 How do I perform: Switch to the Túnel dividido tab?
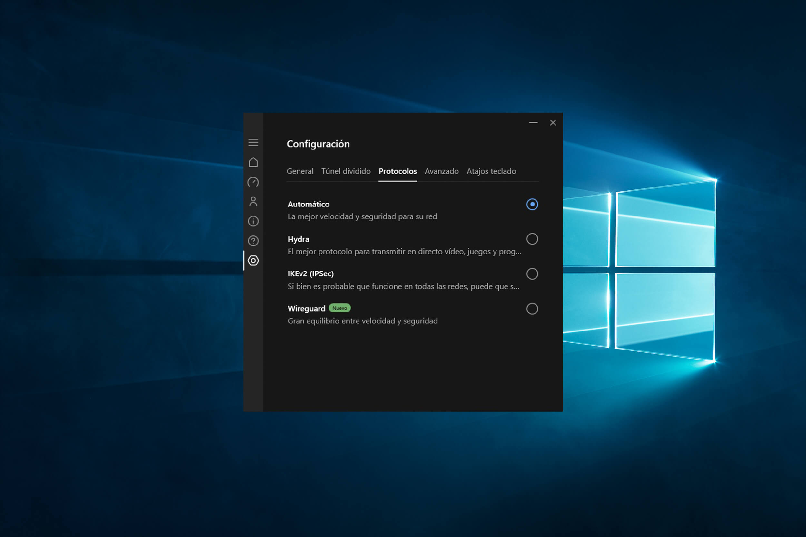point(346,171)
